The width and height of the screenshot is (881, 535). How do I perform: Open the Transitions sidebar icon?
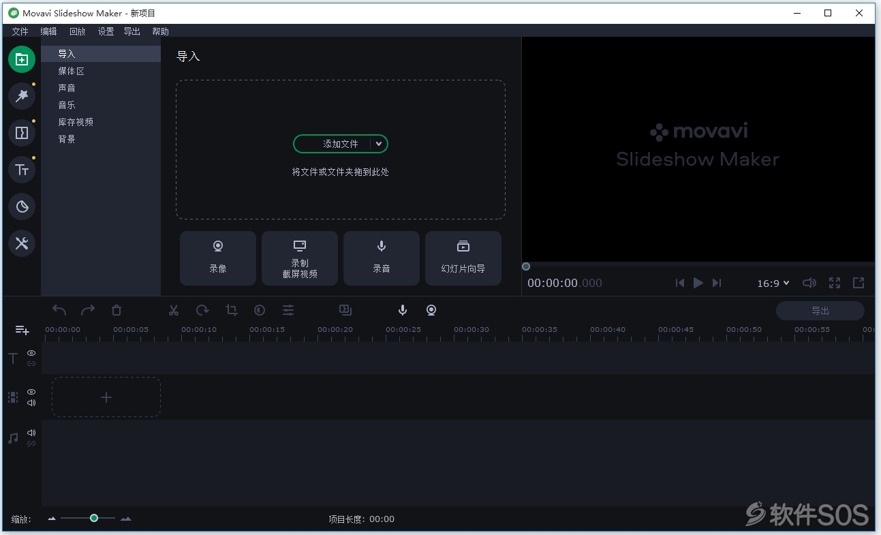tap(22, 133)
